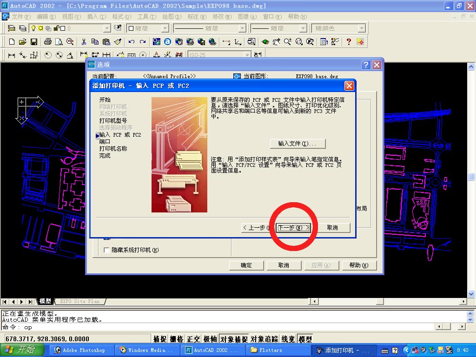Click the Copy to clipboard icon

pyautogui.click(x=95, y=42)
